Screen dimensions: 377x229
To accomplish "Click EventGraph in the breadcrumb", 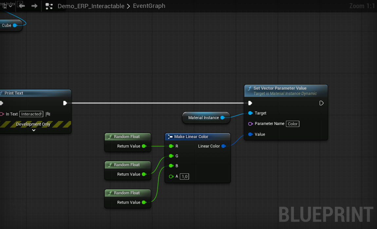I will click(x=149, y=6).
